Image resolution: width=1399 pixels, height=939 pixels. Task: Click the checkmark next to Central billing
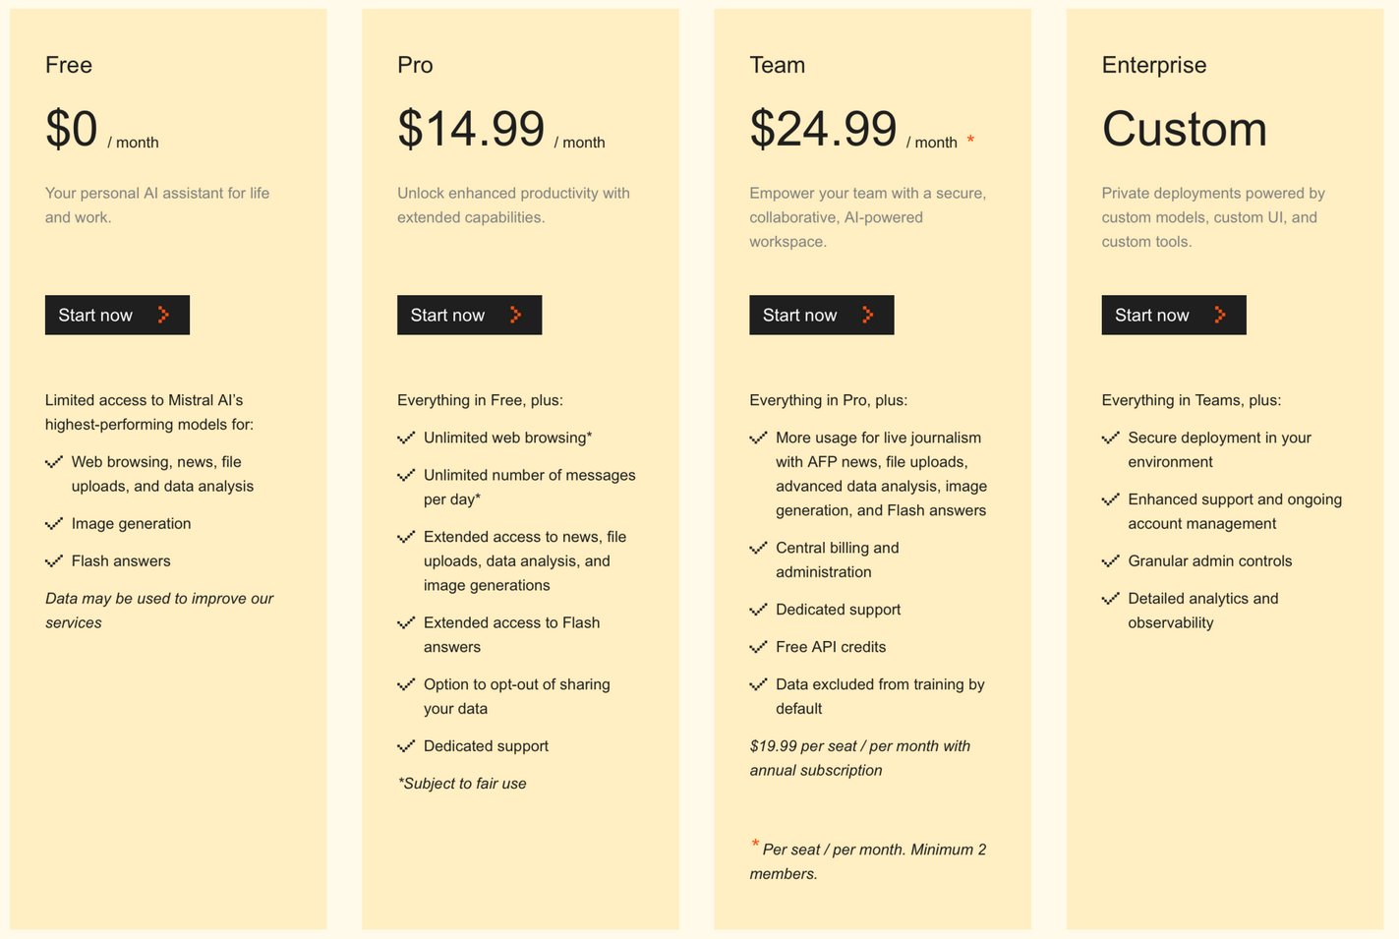(x=758, y=549)
